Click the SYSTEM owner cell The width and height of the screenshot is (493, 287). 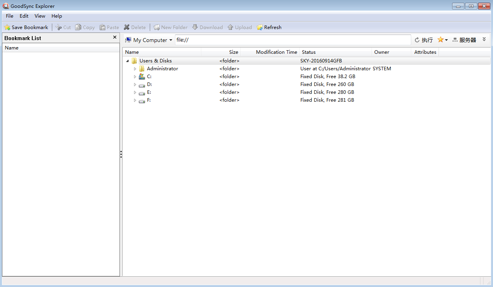point(382,69)
